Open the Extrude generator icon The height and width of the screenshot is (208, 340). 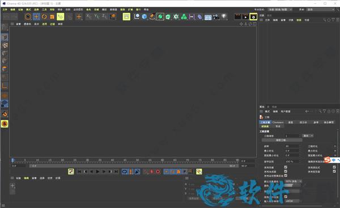click(168, 16)
